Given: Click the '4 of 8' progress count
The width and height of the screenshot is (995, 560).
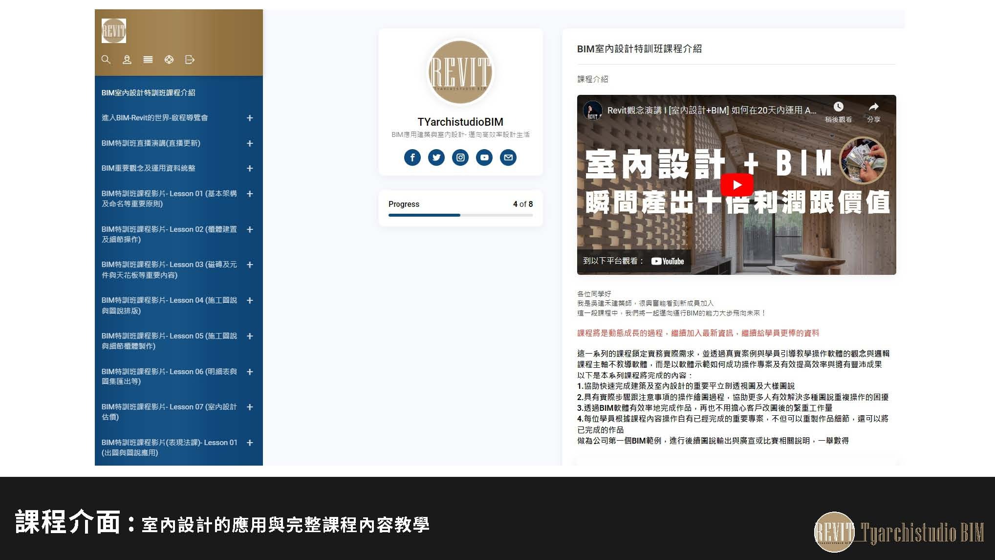Looking at the screenshot, I should 523,204.
